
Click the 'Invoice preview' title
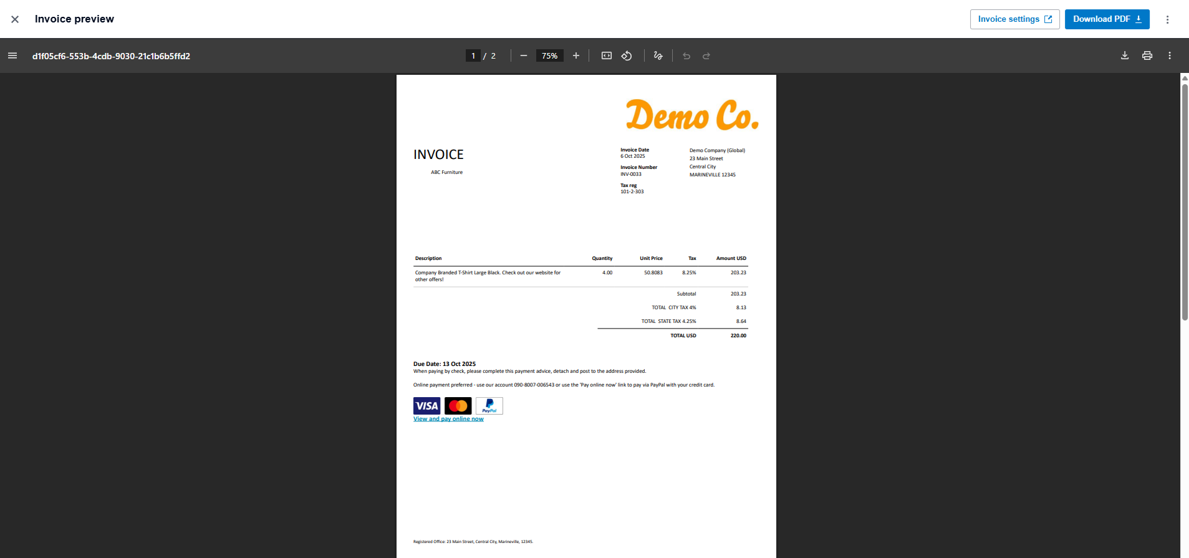coord(74,19)
